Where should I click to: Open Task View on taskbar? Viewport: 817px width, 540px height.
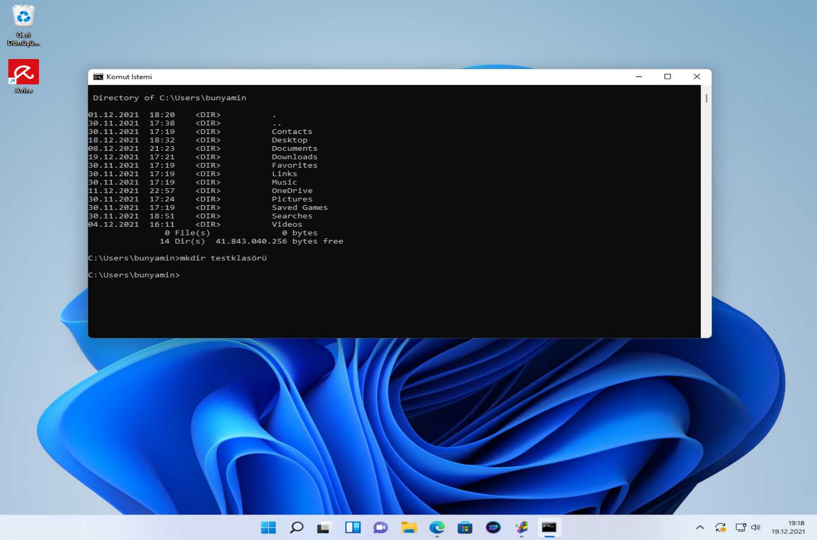click(324, 527)
